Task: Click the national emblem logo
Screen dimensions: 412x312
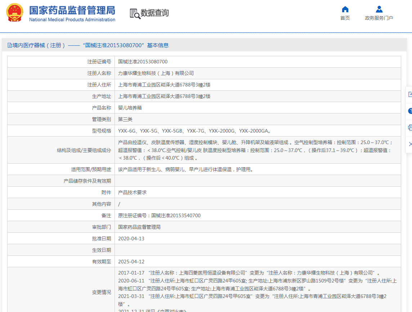Action: click(x=14, y=13)
